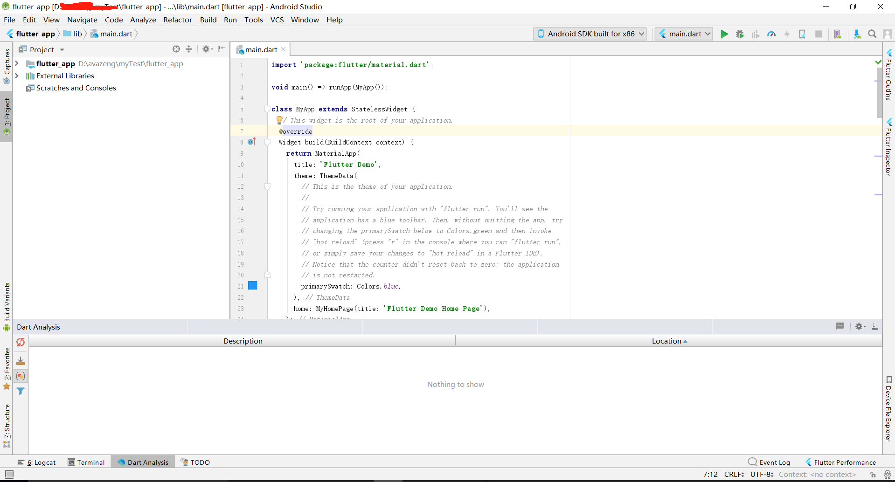Hide the Project tool window

pos(222,49)
